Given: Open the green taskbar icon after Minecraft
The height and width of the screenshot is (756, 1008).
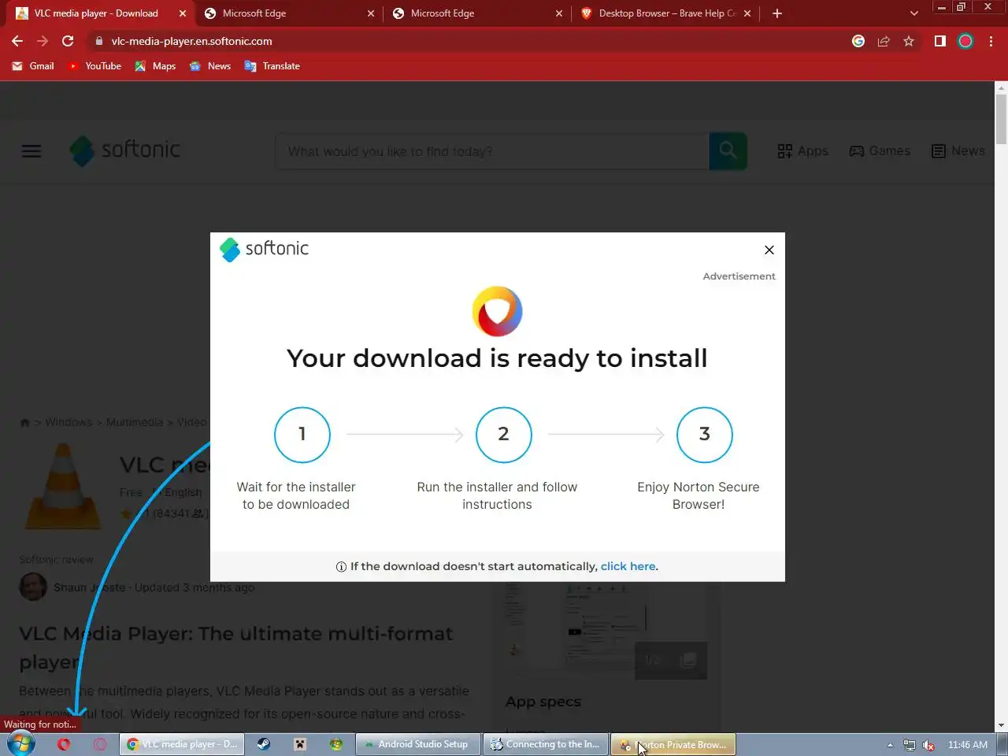Looking at the screenshot, I should [x=336, y=744].
